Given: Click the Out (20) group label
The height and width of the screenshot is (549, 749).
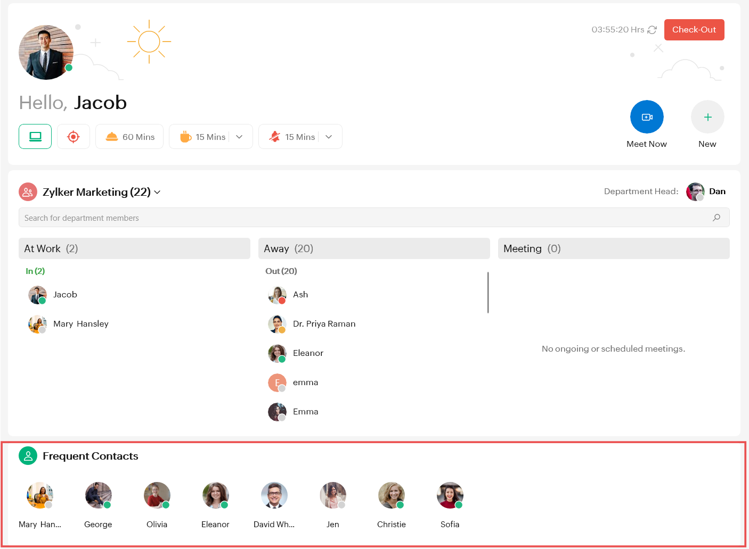Looking at the screenshot, I should tap(281, 271).
